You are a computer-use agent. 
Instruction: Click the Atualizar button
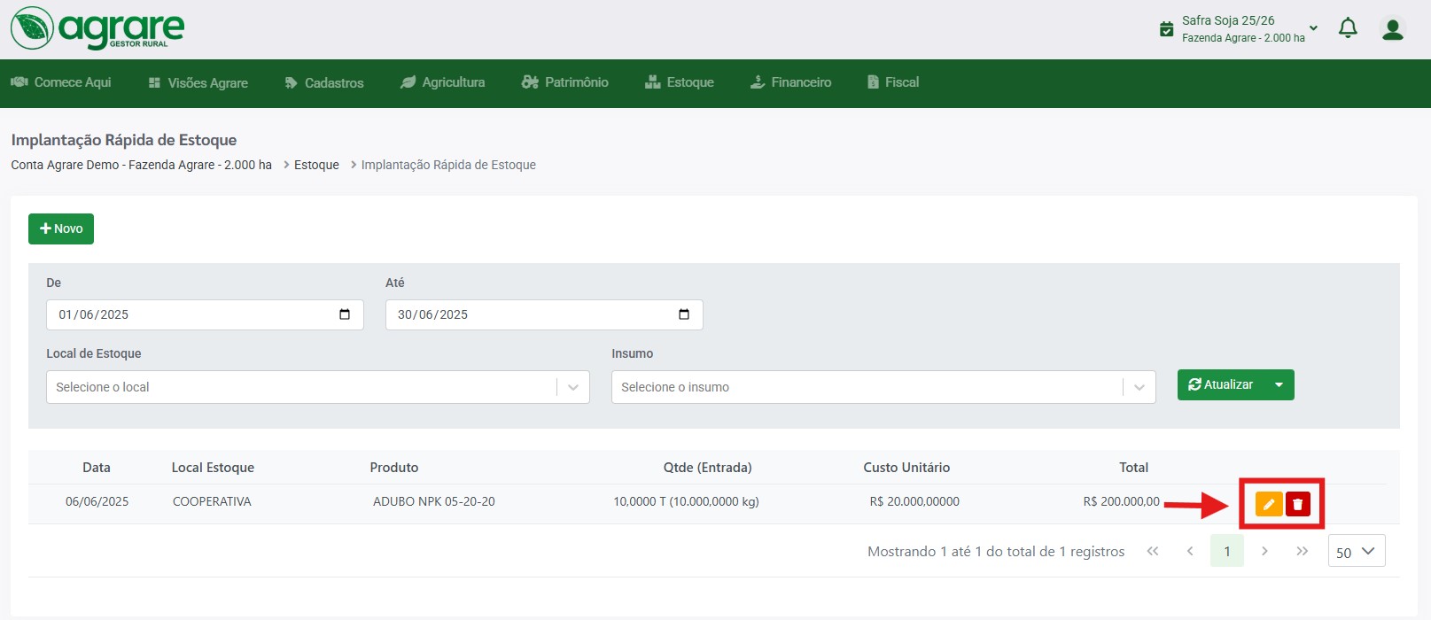(1221, 384)
